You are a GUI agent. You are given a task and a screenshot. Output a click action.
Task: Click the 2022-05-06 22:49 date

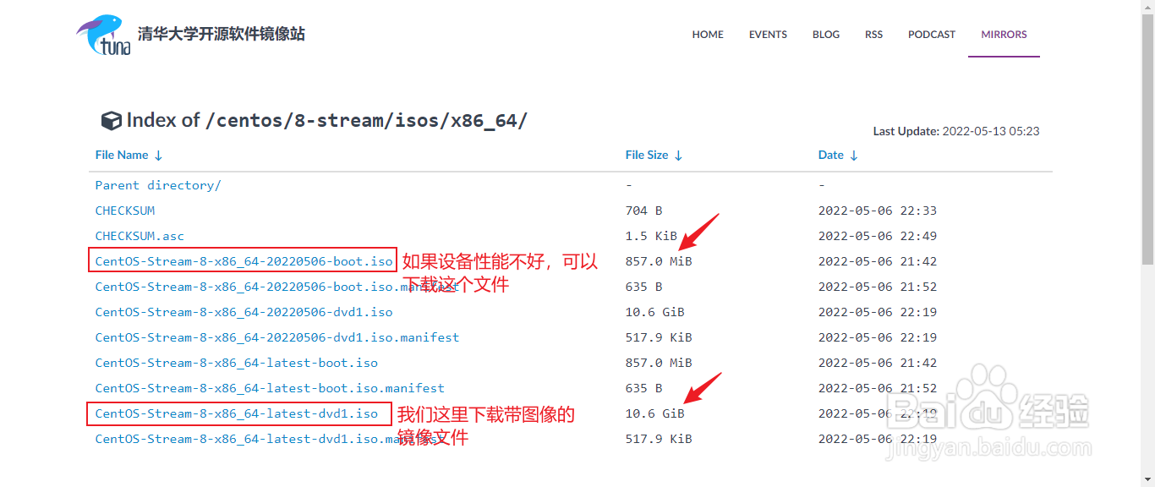878,236
